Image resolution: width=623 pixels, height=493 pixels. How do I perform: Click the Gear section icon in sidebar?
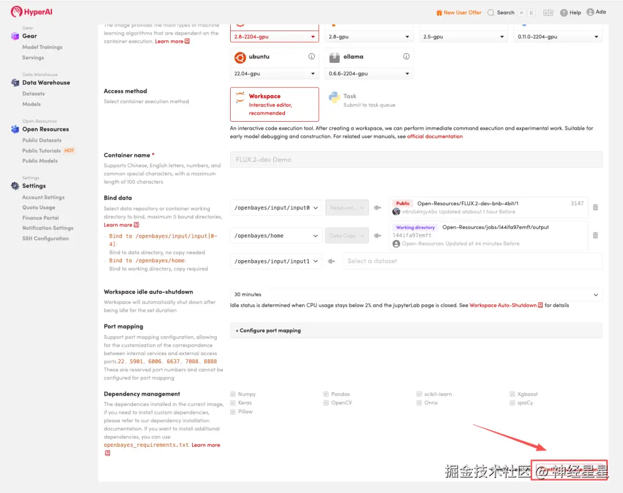click(x=15, y=36)
